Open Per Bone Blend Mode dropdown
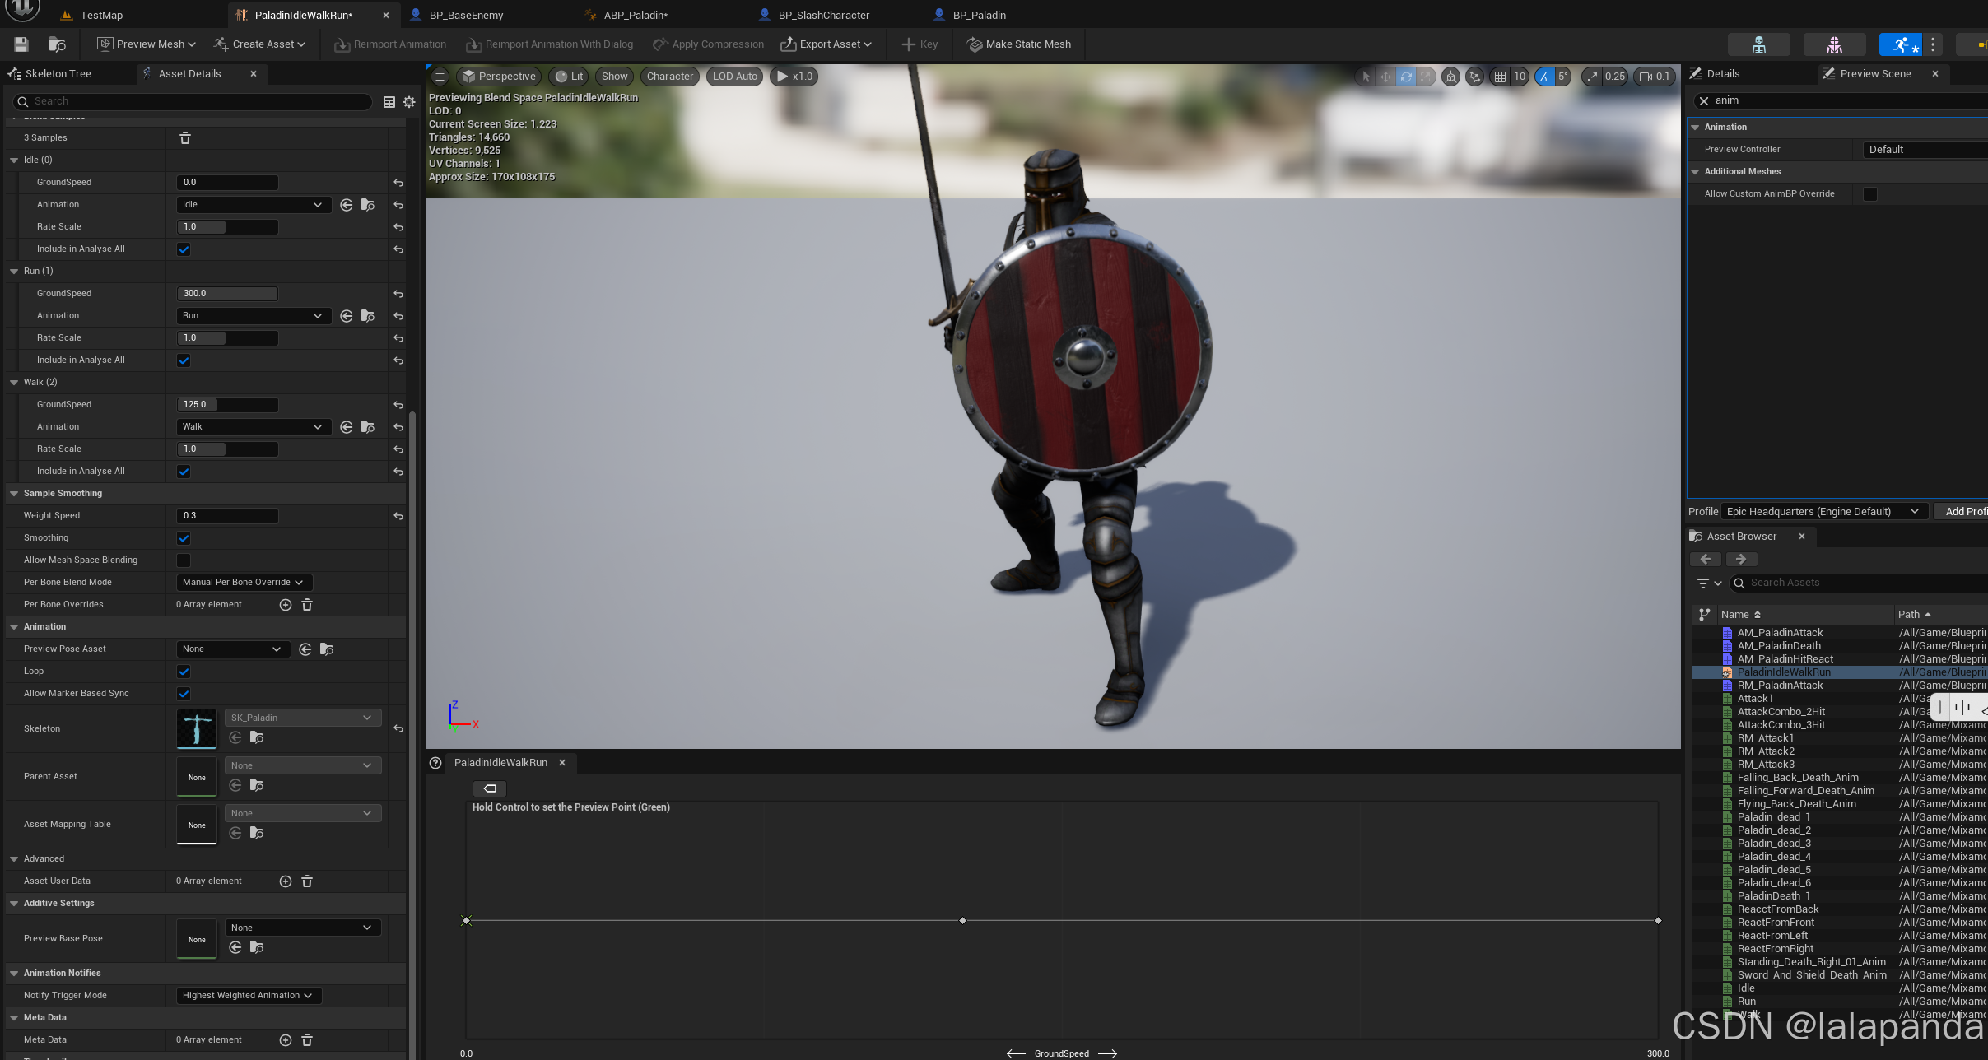 click(x=243, y=583)
